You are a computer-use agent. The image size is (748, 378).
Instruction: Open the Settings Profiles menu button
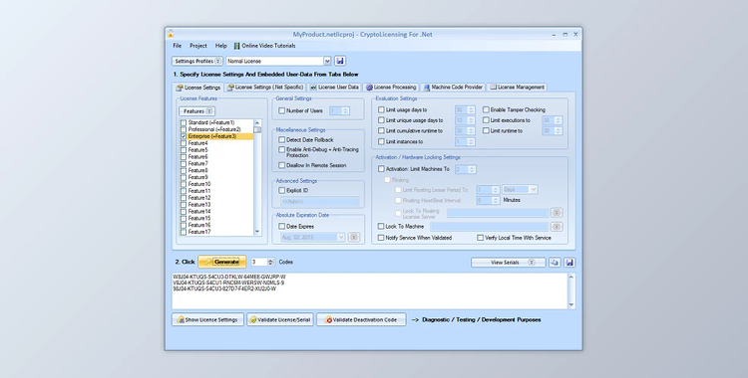197,61
